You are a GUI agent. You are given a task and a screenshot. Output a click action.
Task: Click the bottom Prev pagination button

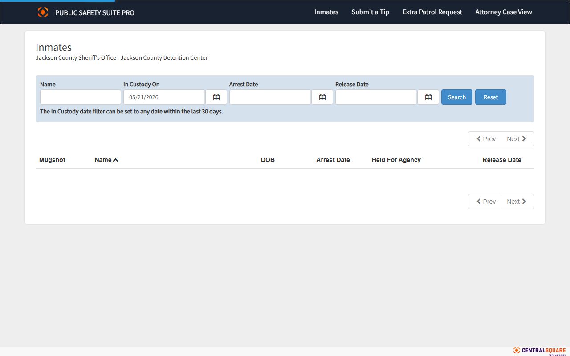click(484, 202)
